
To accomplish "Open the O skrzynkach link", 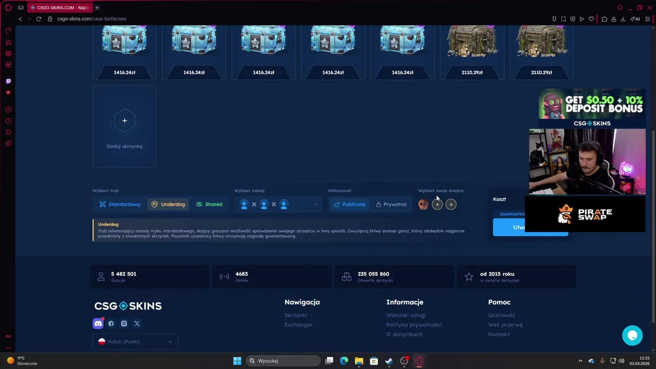I will (x=404, y=335).
